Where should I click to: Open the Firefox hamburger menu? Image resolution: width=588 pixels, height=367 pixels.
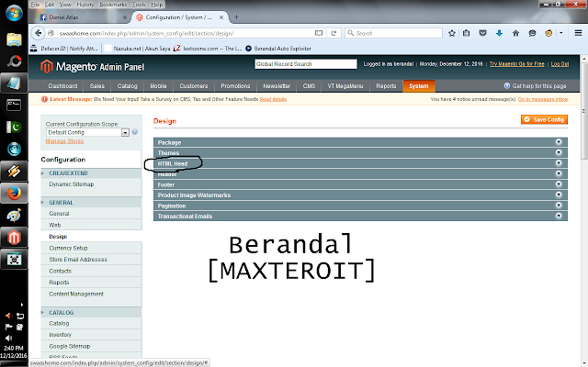point(578,33)
